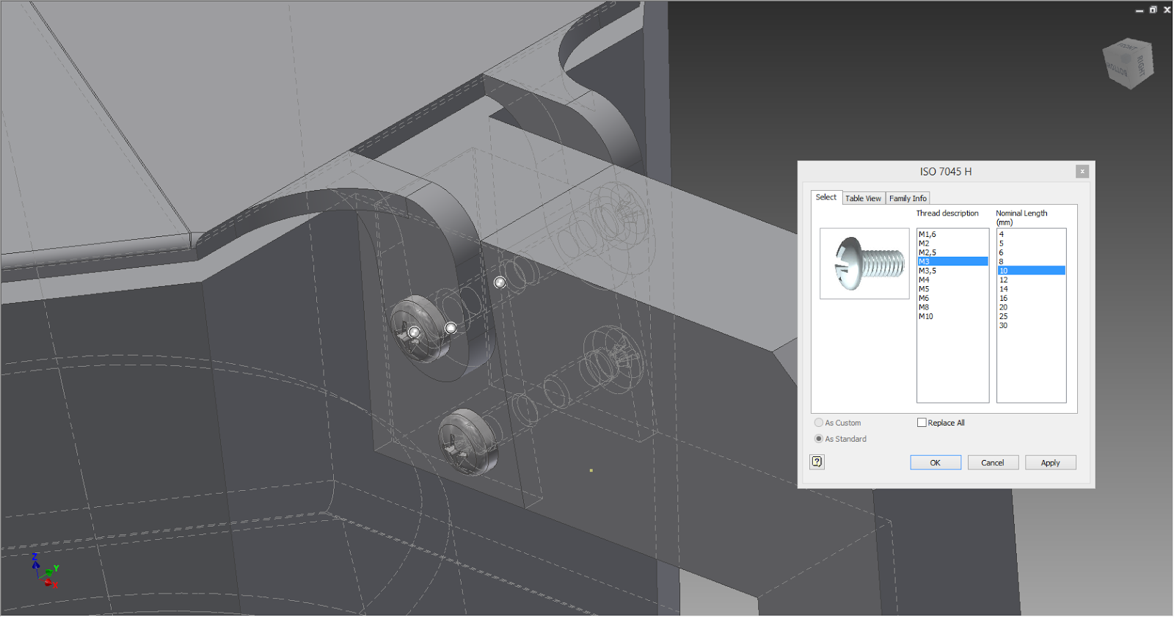The height and width of the screenshot is (617, 1174).
Task: Click the Cancel button
Action: pos(993,462)
